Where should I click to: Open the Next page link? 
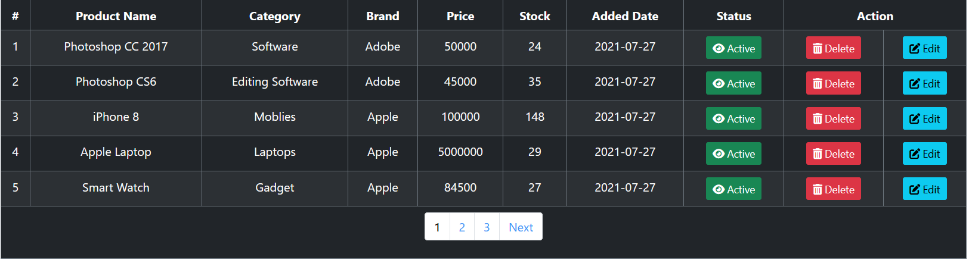coord(521,227)
